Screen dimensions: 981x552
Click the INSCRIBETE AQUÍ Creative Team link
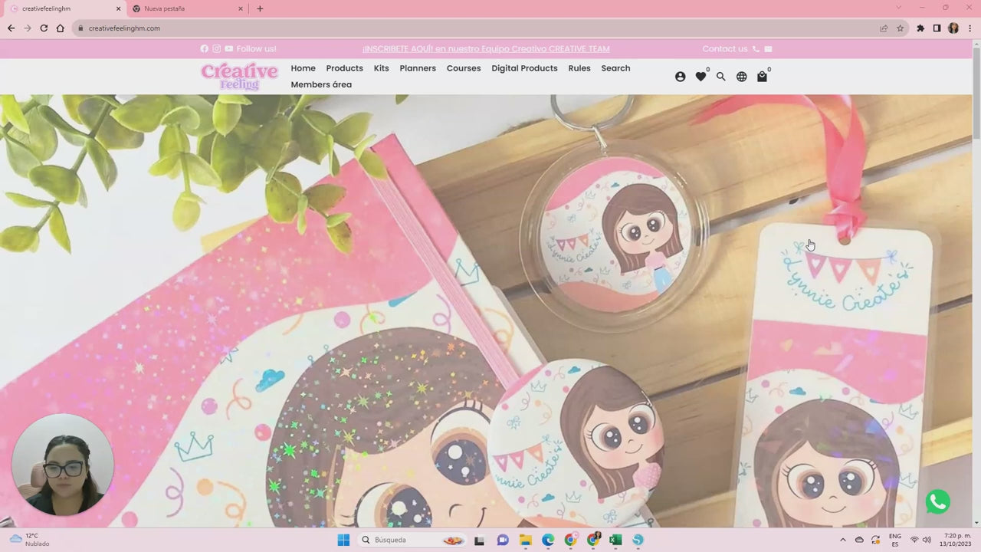coord(486,49)
